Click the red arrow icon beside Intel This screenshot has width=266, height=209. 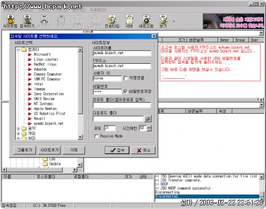click(30, 84)
